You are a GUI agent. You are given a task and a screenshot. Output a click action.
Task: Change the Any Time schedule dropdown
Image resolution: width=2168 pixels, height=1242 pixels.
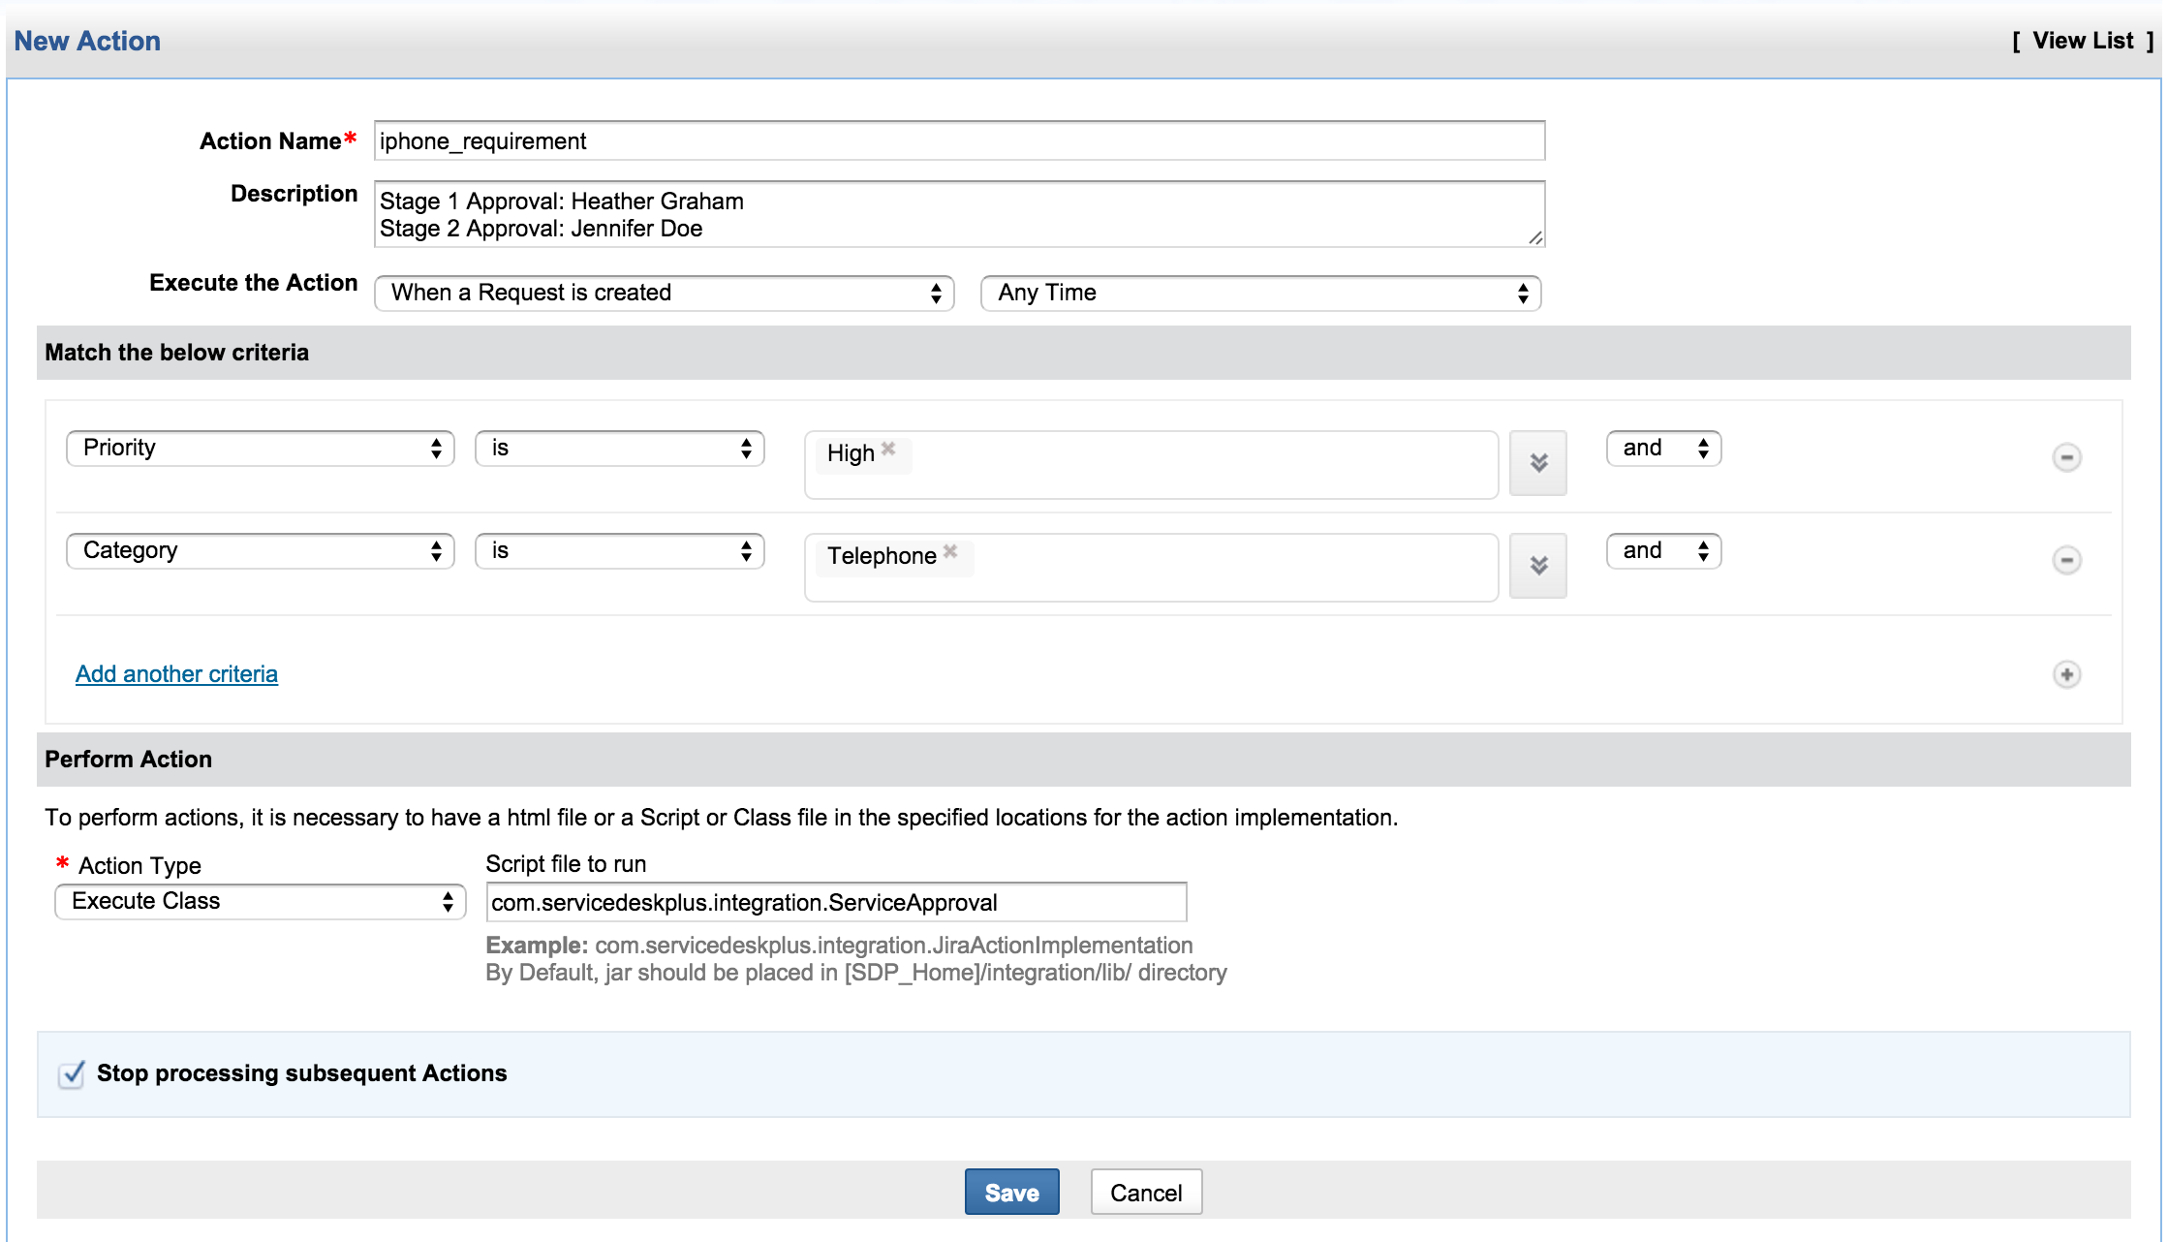coord(1258,293)
